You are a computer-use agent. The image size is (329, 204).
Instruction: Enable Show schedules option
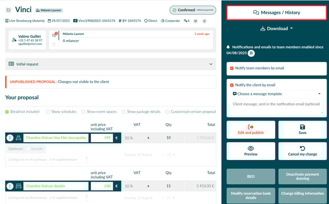coord(48,112)
